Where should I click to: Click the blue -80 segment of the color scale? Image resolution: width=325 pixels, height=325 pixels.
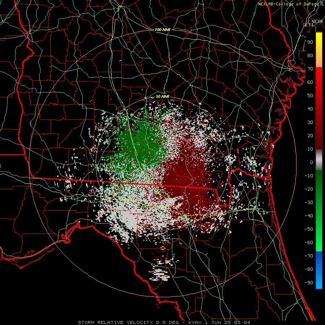click(319, 269)
